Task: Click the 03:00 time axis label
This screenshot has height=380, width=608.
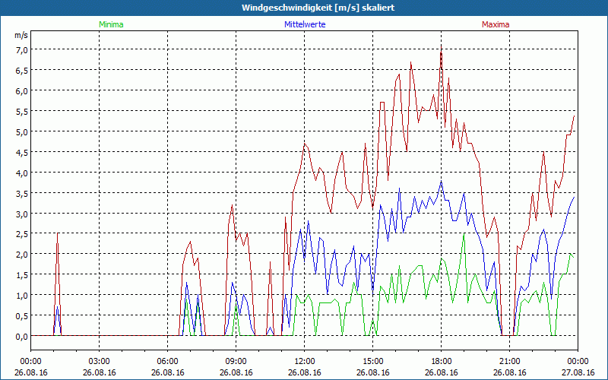Action: [x=99, y=361]
